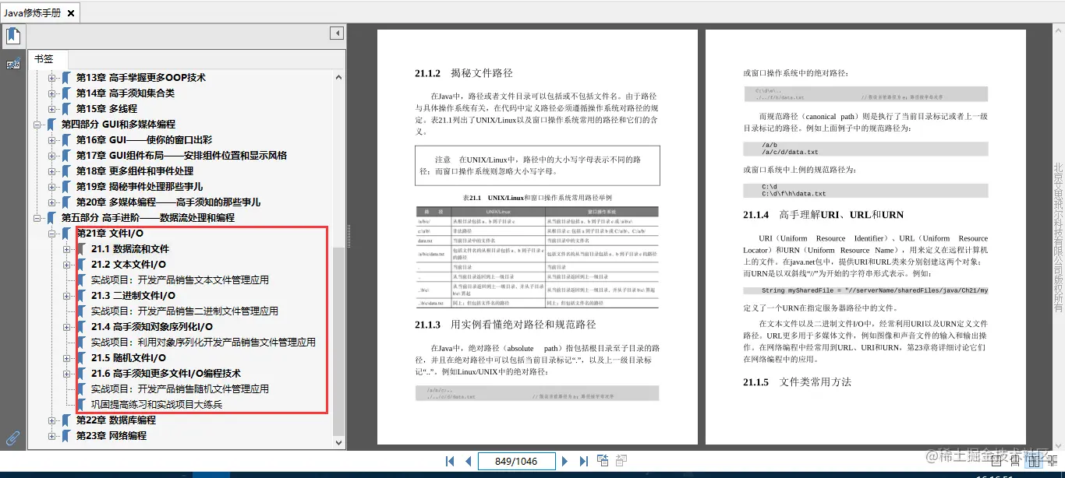The width and height of the screenshot is (1065, 478).
Task: Switch to continuous page layout icon
Action: 1015,461
